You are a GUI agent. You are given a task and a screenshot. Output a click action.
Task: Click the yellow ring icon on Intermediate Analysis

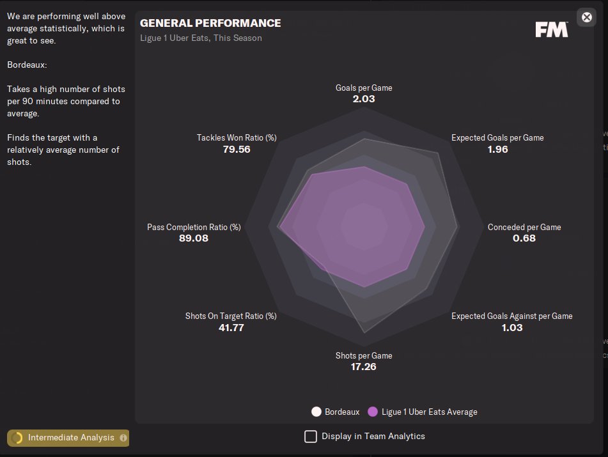coord(17,438)
